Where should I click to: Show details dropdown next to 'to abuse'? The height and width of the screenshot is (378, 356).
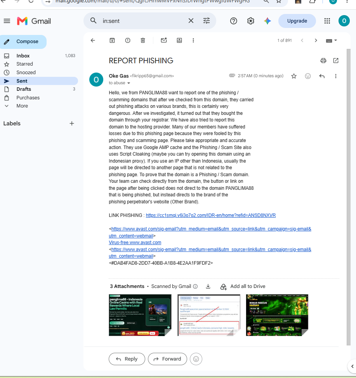129,83
